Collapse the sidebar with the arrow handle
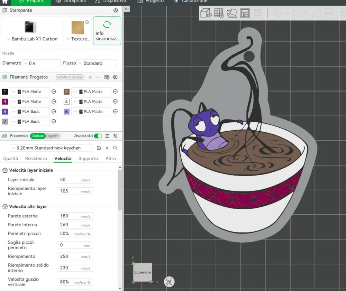This screenshot has height=291, width=346. point(127,9)
